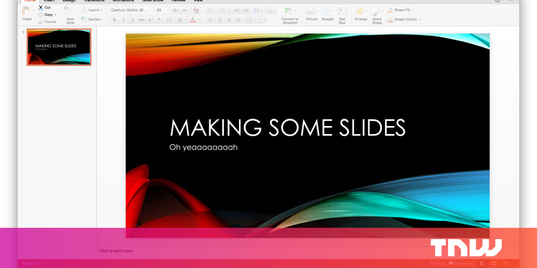
Task: Toggle bold formatting
Action: pyautogui.click(x=114, y=20)
